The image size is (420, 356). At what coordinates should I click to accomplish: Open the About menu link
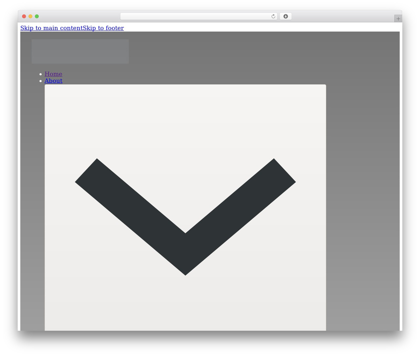[53, 81]
